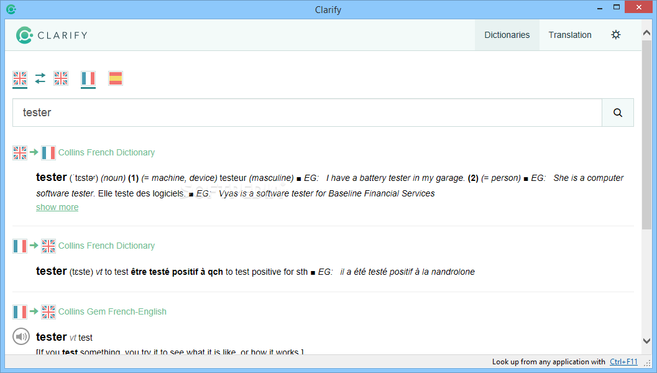Switch to the Translation tab
This screenshot has height=373, width=657.
point(570,35)
